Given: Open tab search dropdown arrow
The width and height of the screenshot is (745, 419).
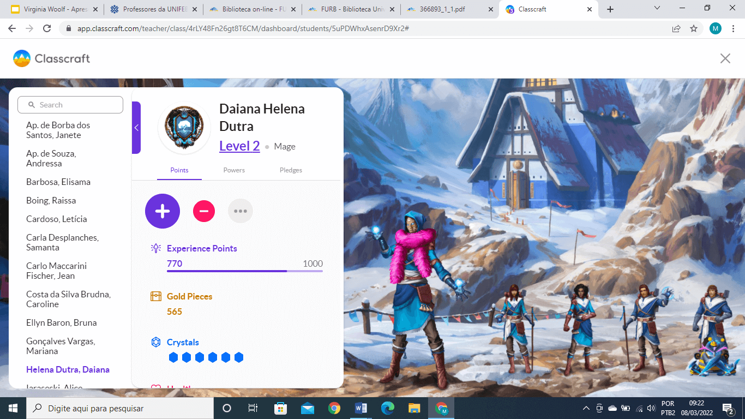Looking at the screenshot, I should 657,8.
